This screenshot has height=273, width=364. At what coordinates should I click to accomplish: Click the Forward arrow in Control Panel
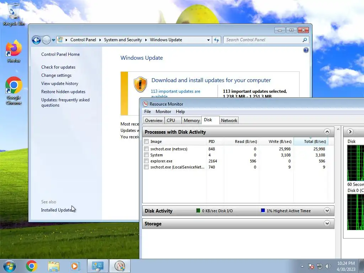pyautogui.click(x=46, y=40)
